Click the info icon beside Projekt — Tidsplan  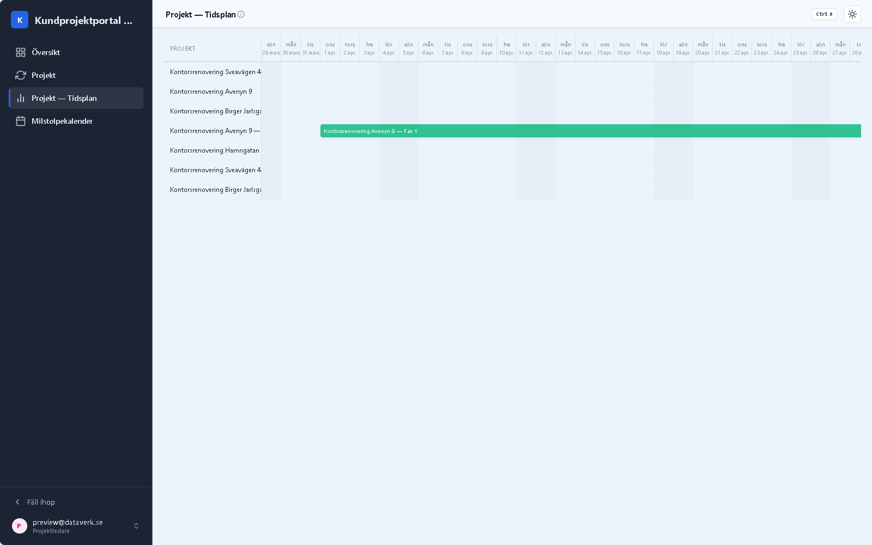(241, 14)
